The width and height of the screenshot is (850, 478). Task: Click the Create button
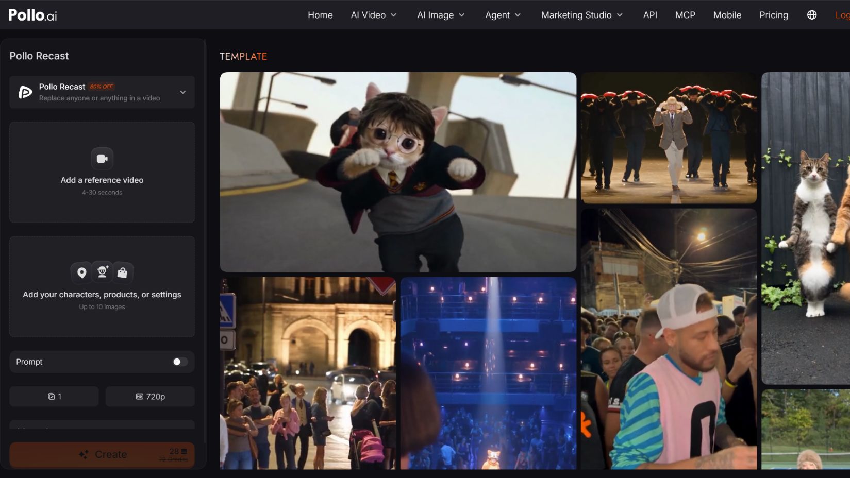[x=102, y=455]
